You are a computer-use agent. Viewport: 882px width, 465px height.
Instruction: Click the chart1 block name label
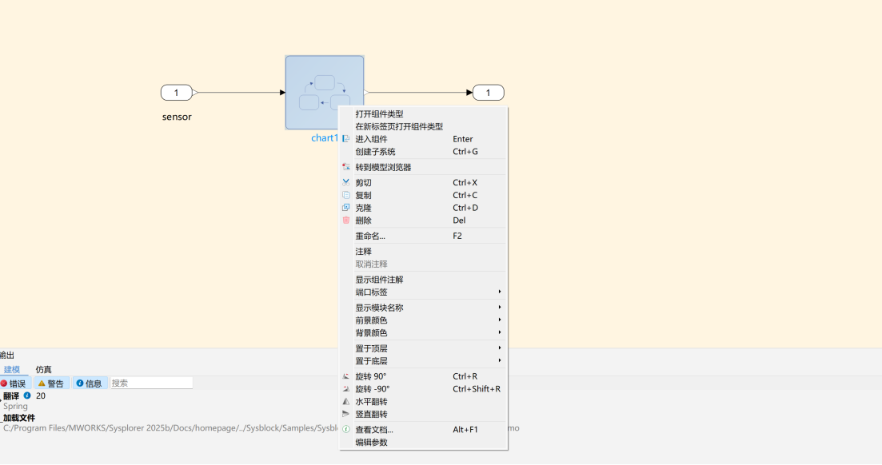pos(325,137)
